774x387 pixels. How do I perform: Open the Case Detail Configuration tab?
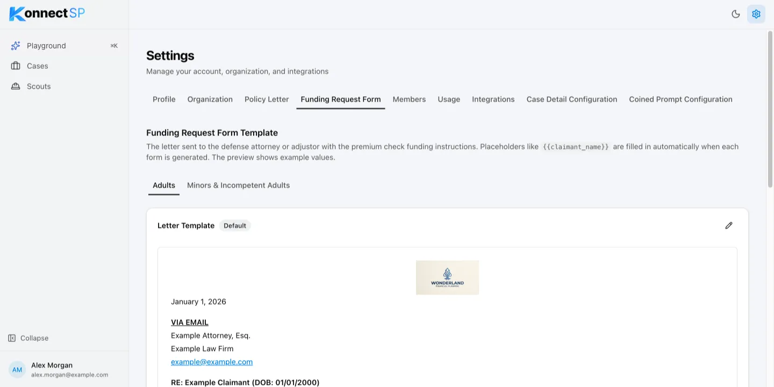(572, 99)
